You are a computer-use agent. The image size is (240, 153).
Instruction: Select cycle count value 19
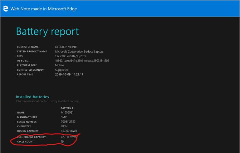[x=62, y=141]
